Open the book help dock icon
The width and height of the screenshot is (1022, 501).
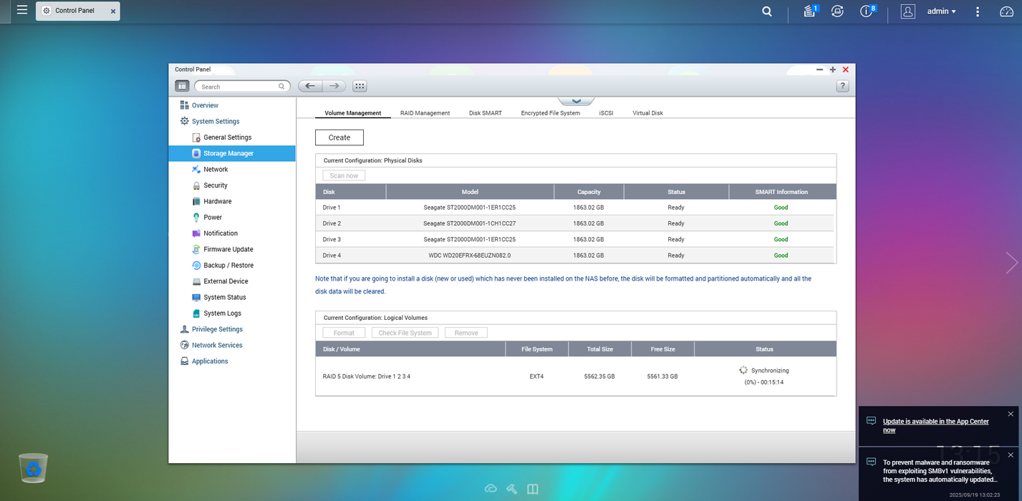click(x=533, y=489)
